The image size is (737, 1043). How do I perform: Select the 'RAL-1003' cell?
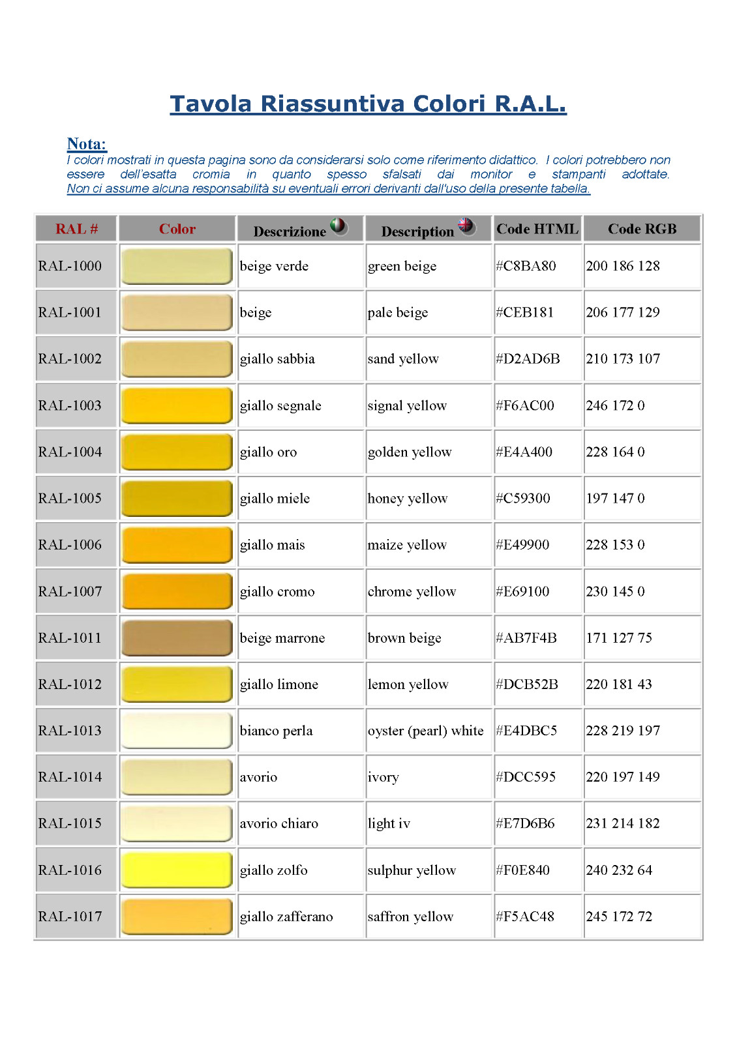click(x=76, y=405)
